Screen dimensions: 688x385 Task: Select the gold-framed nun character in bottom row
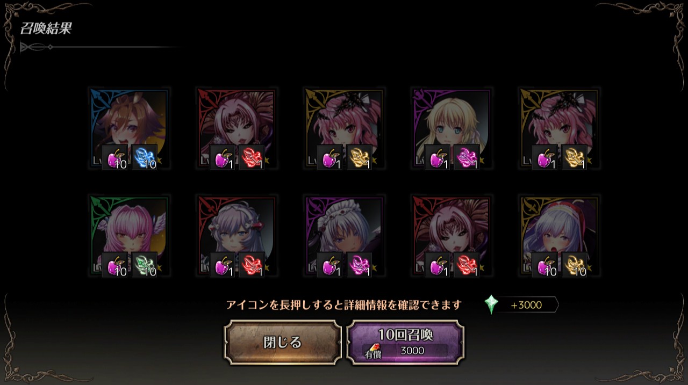(x=559, y=236)
